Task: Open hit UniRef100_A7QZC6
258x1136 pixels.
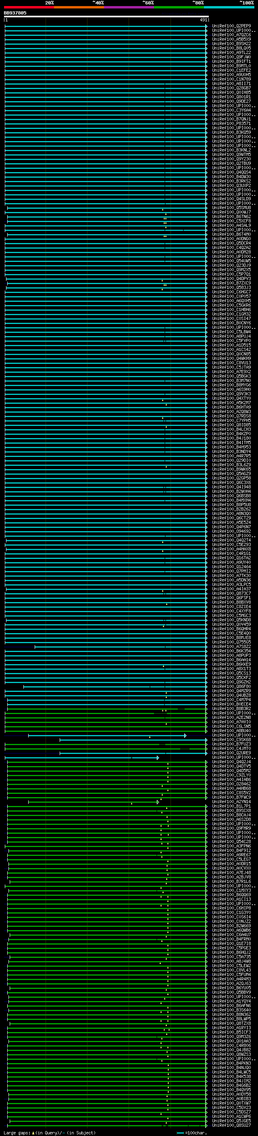Action: 231,35
